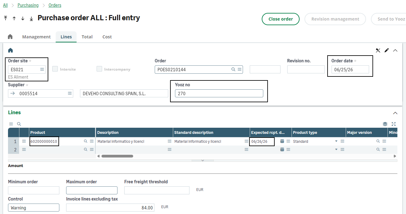The image size is (406, 214).
Task: Click the Product type column header
Action: 319,132
